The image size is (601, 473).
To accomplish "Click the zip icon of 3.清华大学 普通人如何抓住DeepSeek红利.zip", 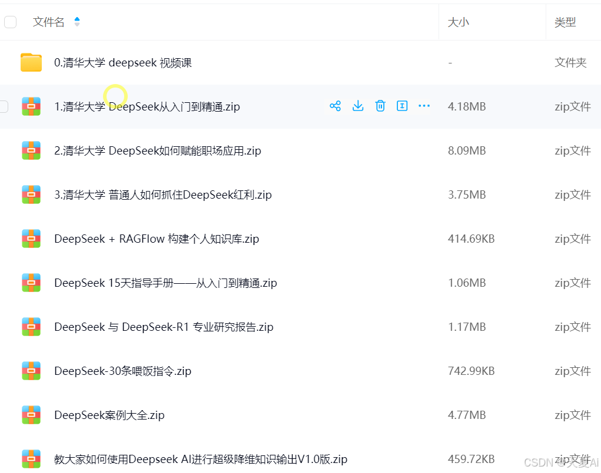I will point(31,194).
